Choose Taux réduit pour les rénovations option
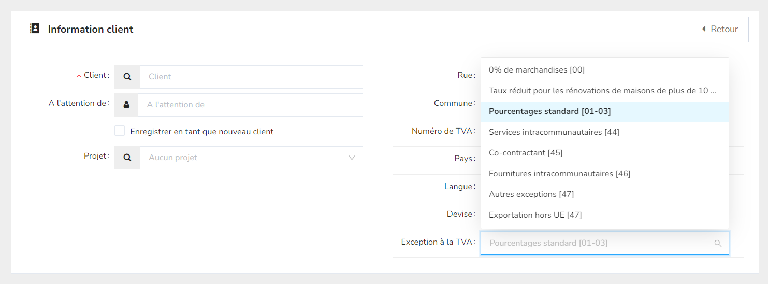Image resolution: width=768 pixels, height=284 pixels. click(602, 91)
